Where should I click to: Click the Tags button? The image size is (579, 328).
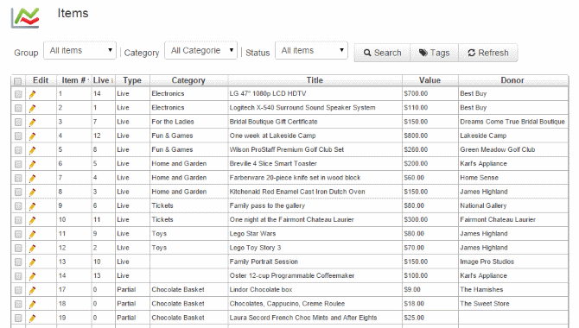click(x=434, y=53)
